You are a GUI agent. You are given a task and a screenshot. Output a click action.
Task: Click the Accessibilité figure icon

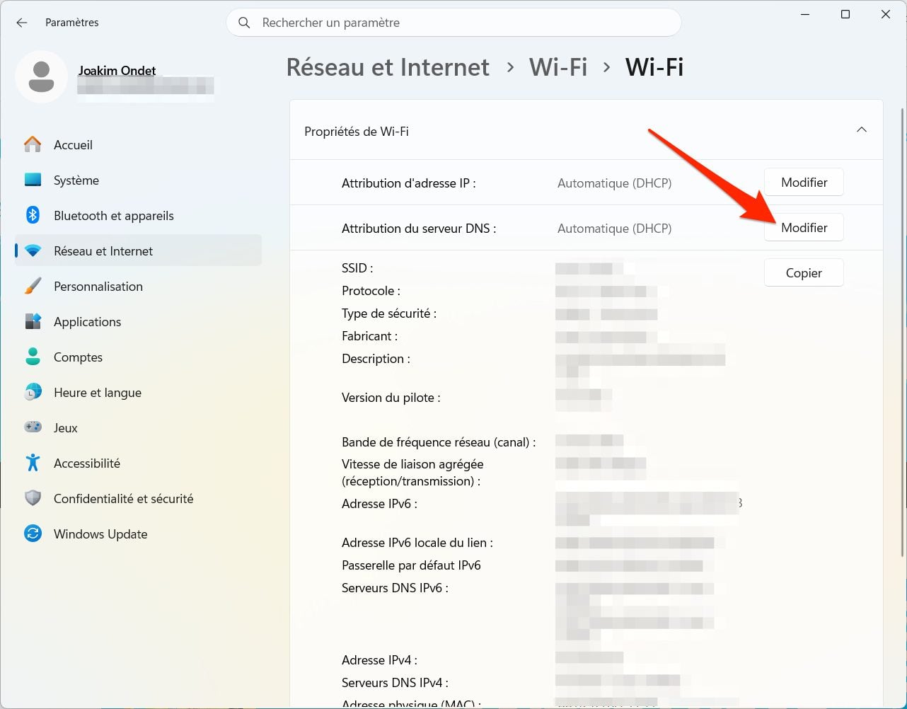[x=33, y=463]
